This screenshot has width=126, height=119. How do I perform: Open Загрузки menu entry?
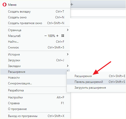point(35,60)
